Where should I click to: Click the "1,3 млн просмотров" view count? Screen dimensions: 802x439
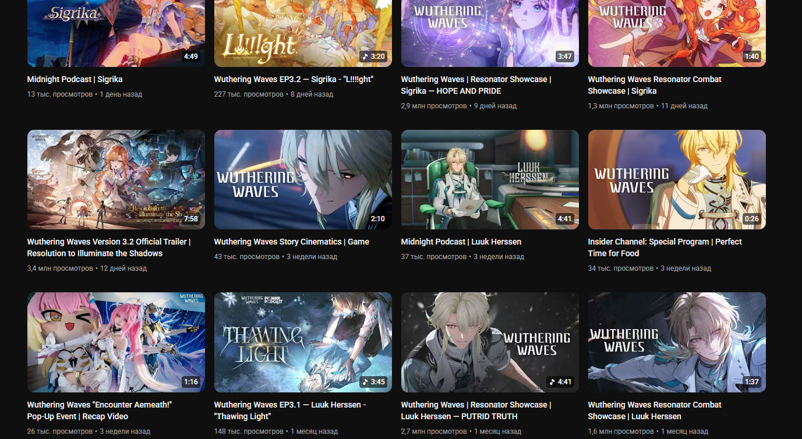[x=621, y=106]
